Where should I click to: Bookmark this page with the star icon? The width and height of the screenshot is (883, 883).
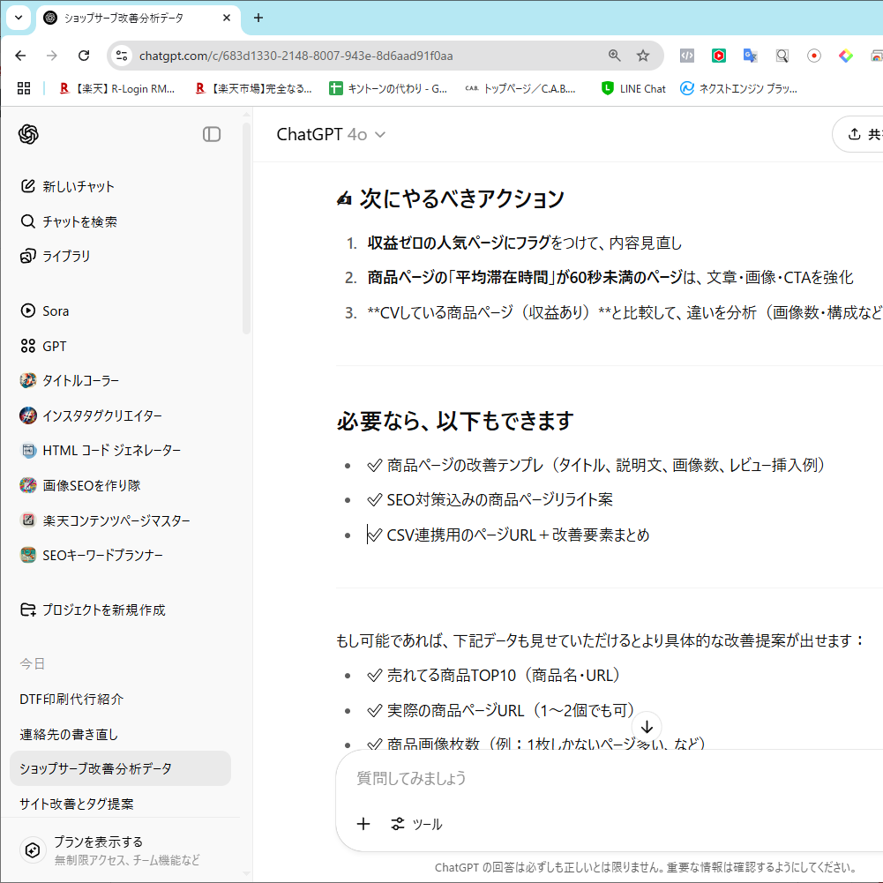point(642,56)
